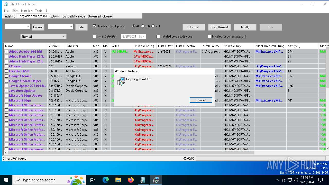
Task: Select the Java Auto Updater entry
Action: (22, 91)
